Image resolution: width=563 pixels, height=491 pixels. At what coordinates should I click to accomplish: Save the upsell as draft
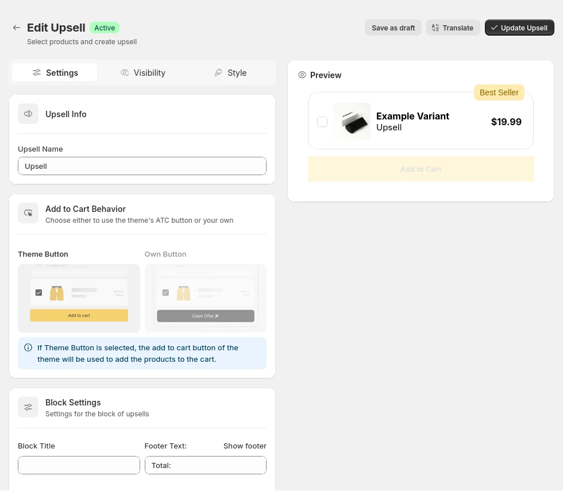393,28
